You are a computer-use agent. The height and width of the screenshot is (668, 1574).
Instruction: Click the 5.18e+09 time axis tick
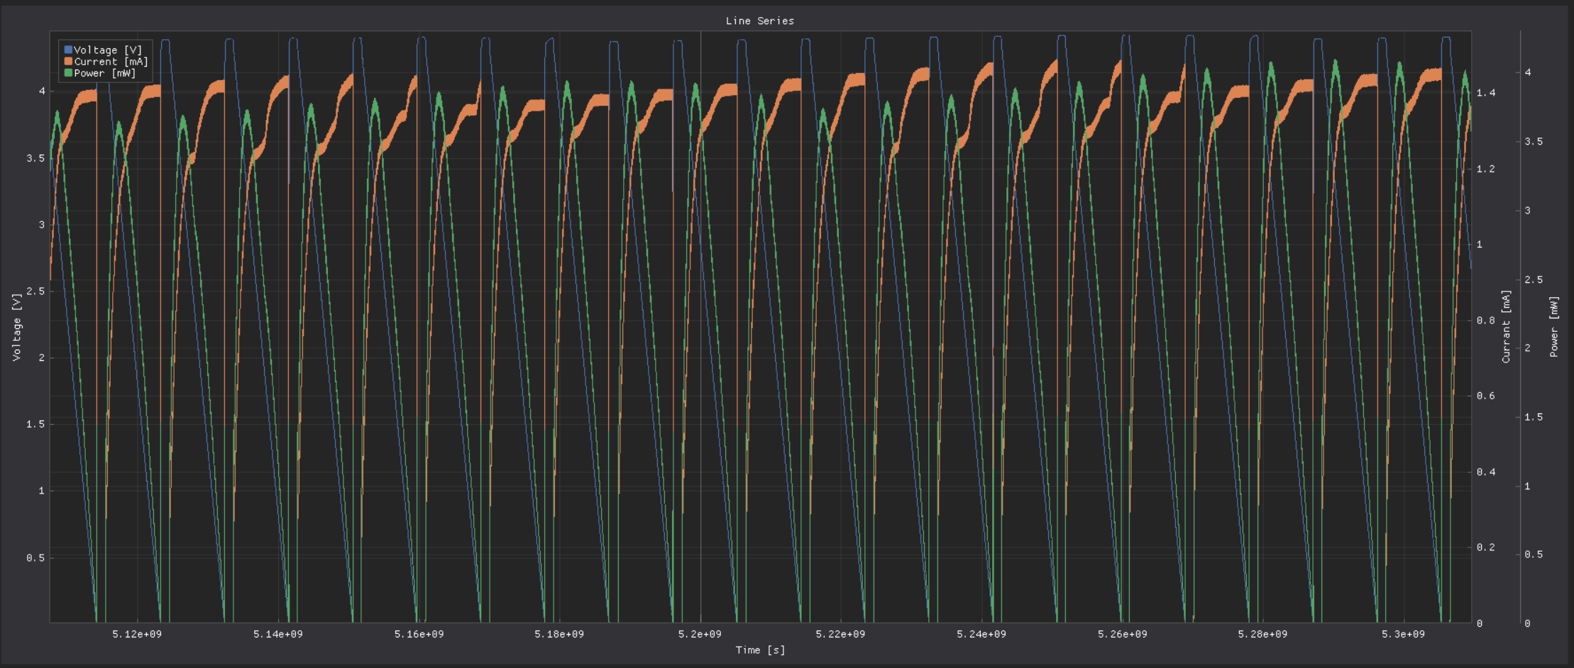(x=559, y=634)
